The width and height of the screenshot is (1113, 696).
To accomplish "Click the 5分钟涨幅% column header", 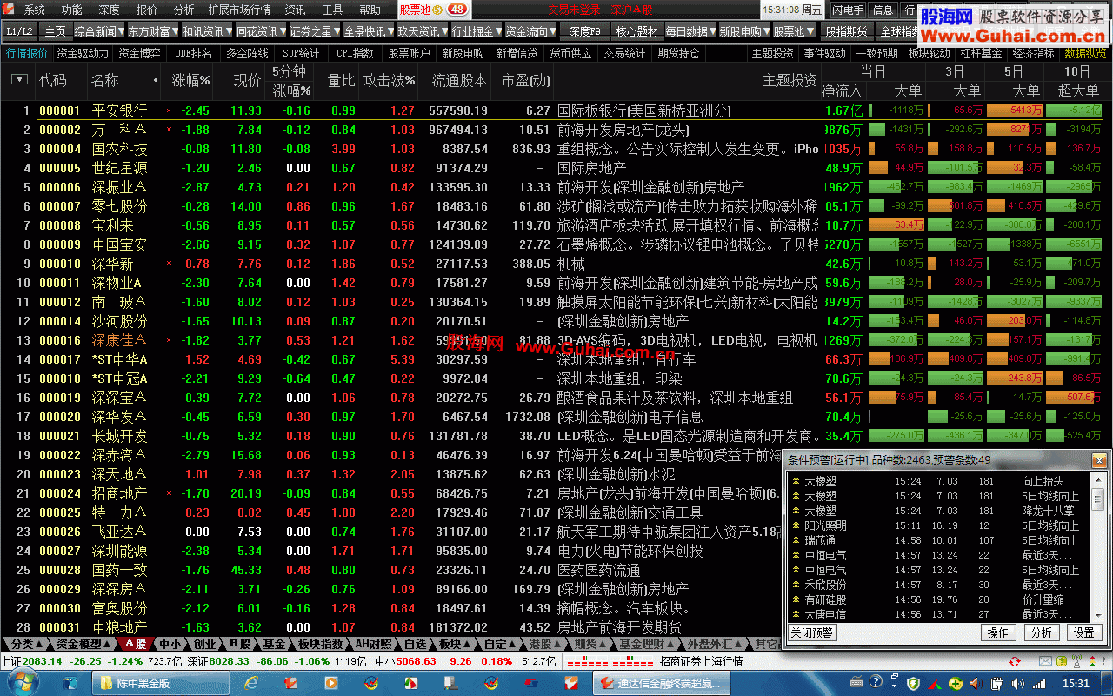I will click(x=290, y=80).
